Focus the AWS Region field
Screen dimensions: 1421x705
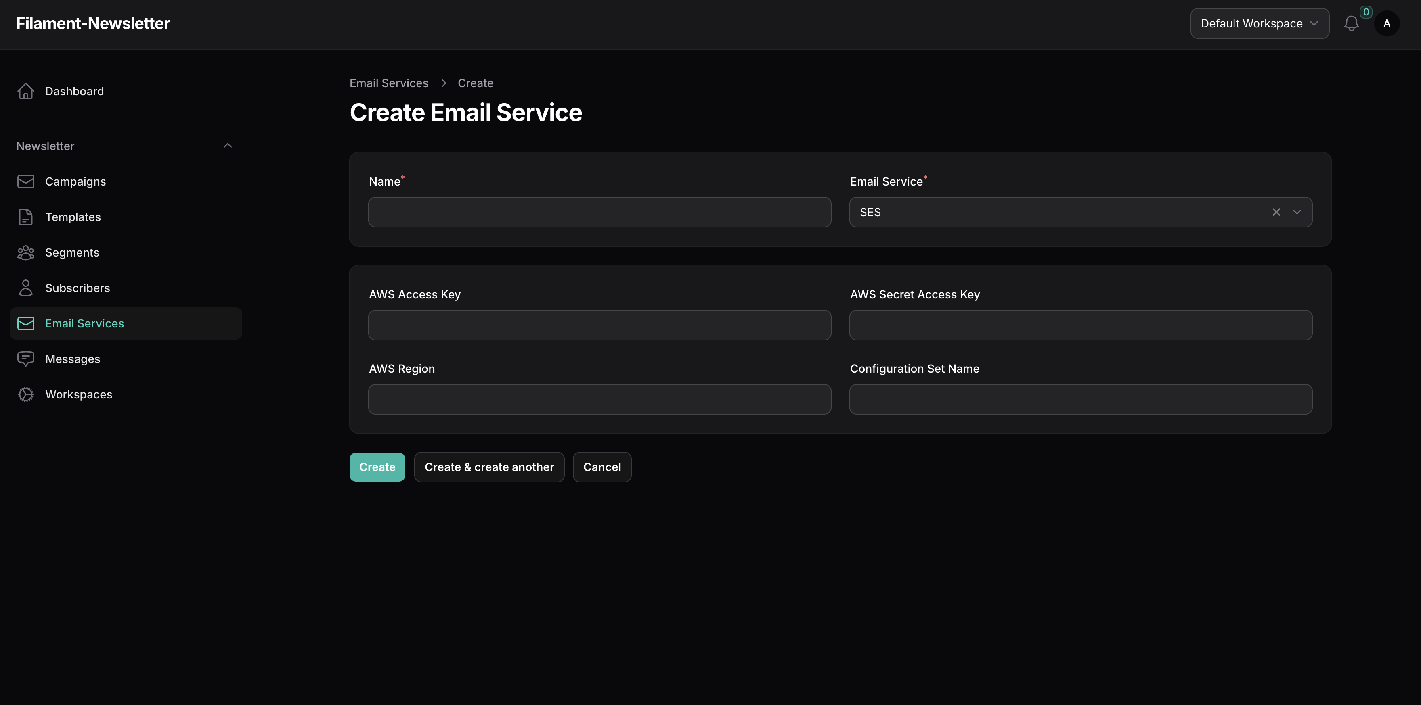tap(599, 399)
